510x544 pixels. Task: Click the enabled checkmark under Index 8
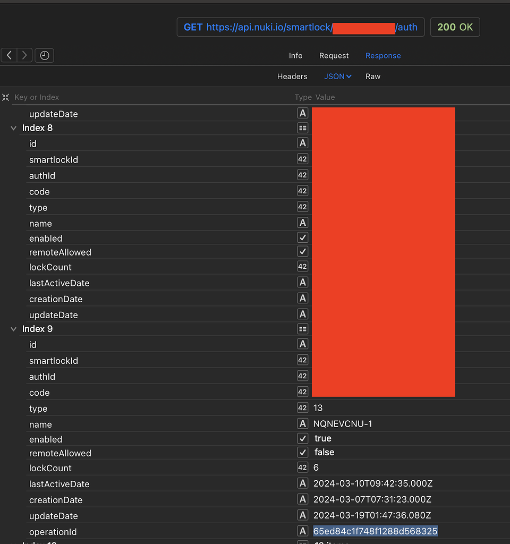pos(302,237)
